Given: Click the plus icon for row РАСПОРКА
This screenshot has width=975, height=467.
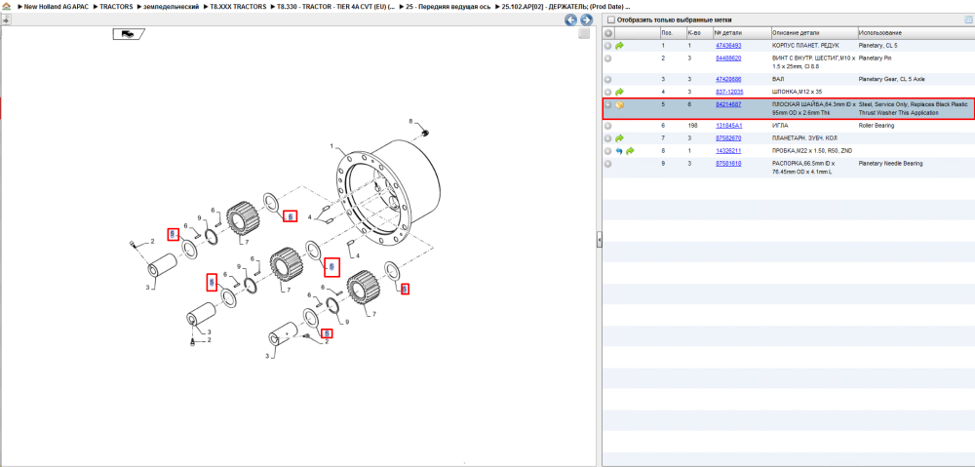Looking at the screenshot, I should click(608, 164).
